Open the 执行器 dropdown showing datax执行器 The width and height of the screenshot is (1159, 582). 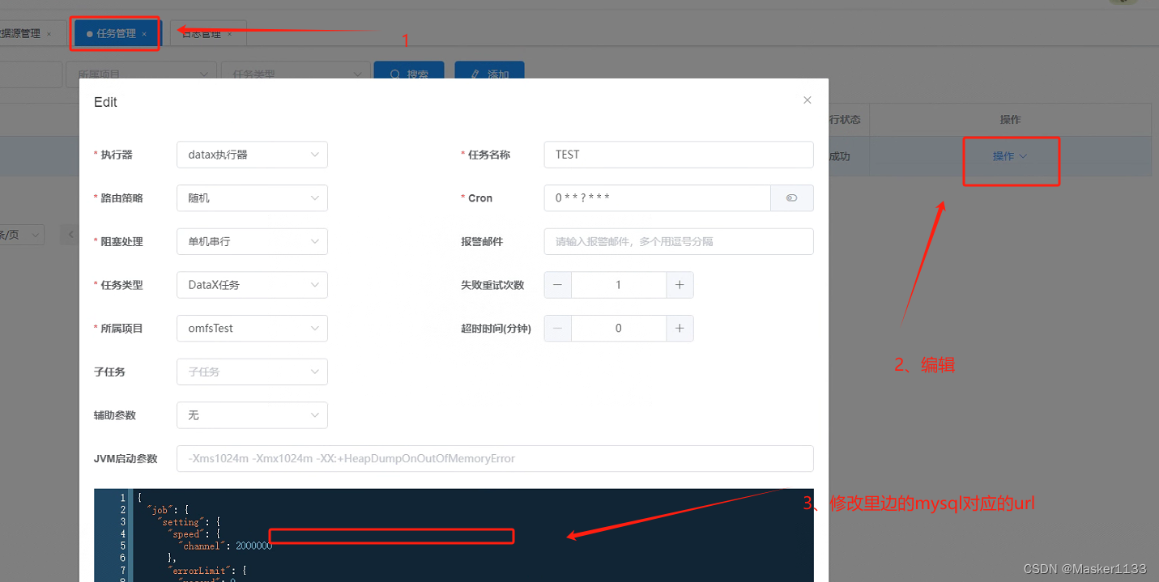click(x=252, y=155)
